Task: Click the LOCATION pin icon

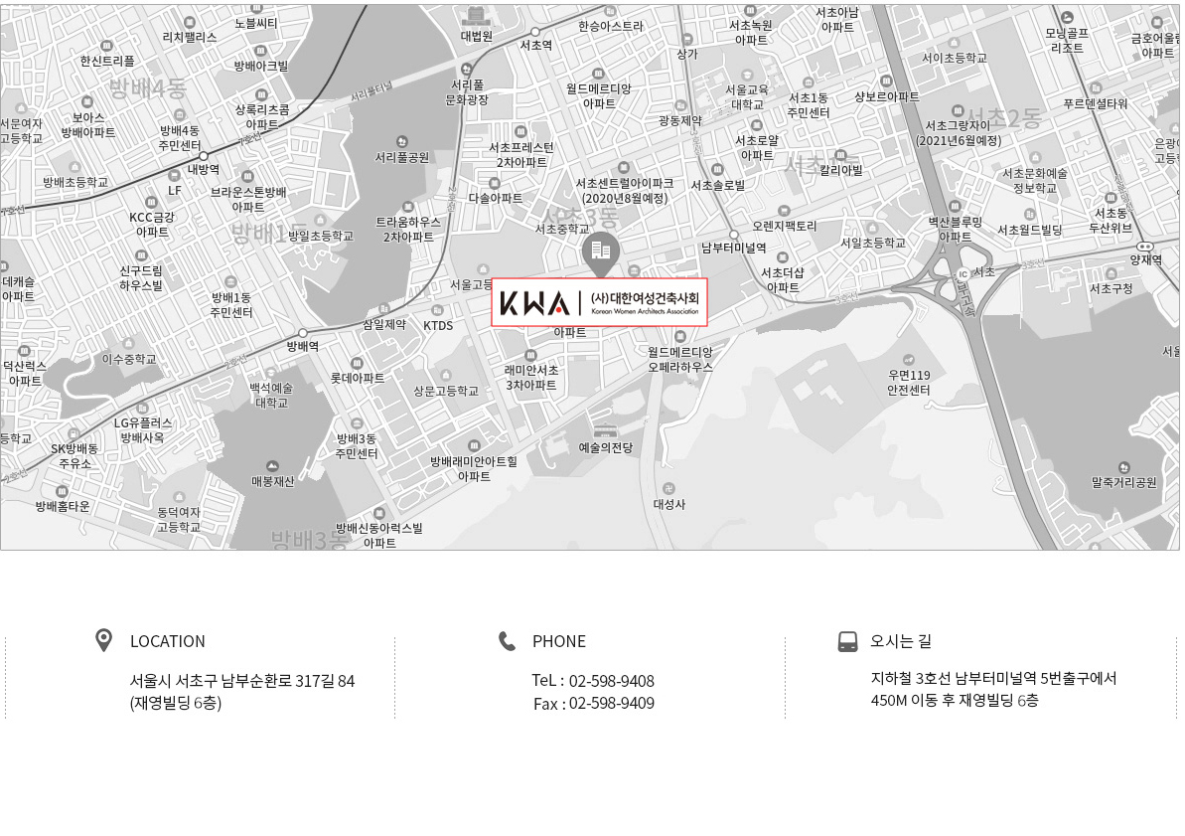Action: click(x=103, y=640)
